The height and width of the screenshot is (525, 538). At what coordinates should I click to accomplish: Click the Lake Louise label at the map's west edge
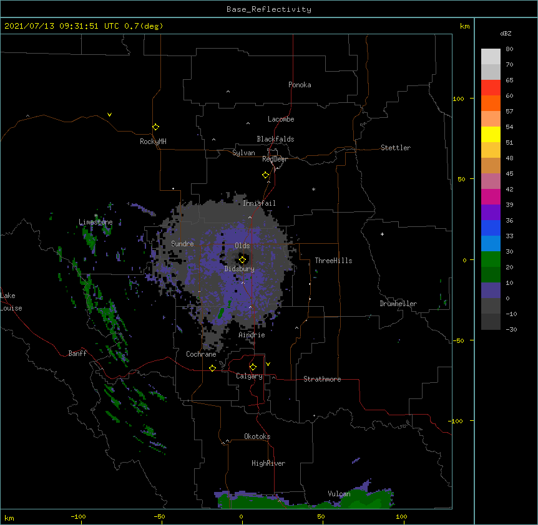coord(11,302)
